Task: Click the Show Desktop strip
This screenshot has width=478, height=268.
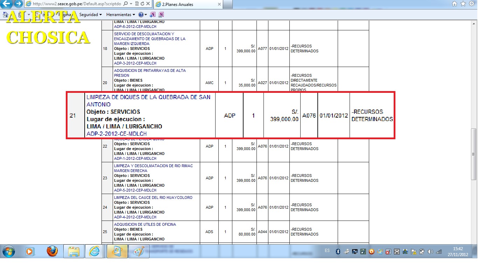Action: tap(476, 251)
